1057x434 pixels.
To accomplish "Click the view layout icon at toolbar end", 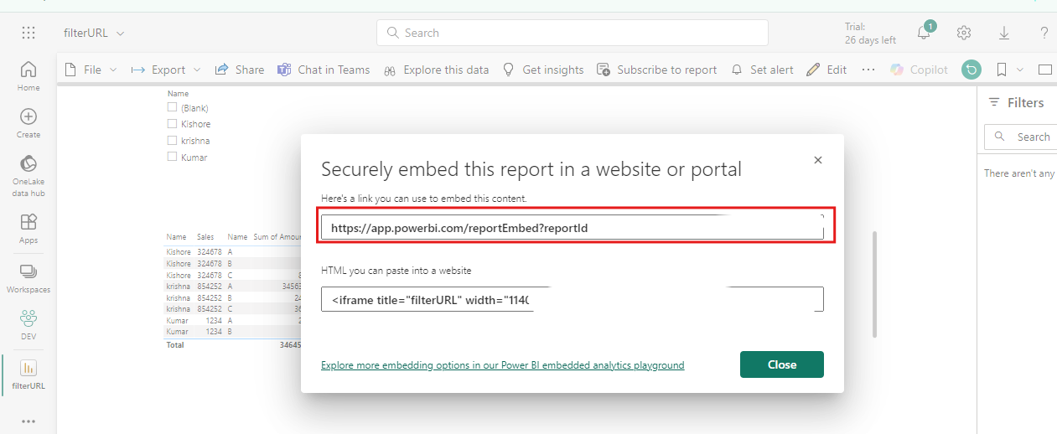I will click(1044, 70).
